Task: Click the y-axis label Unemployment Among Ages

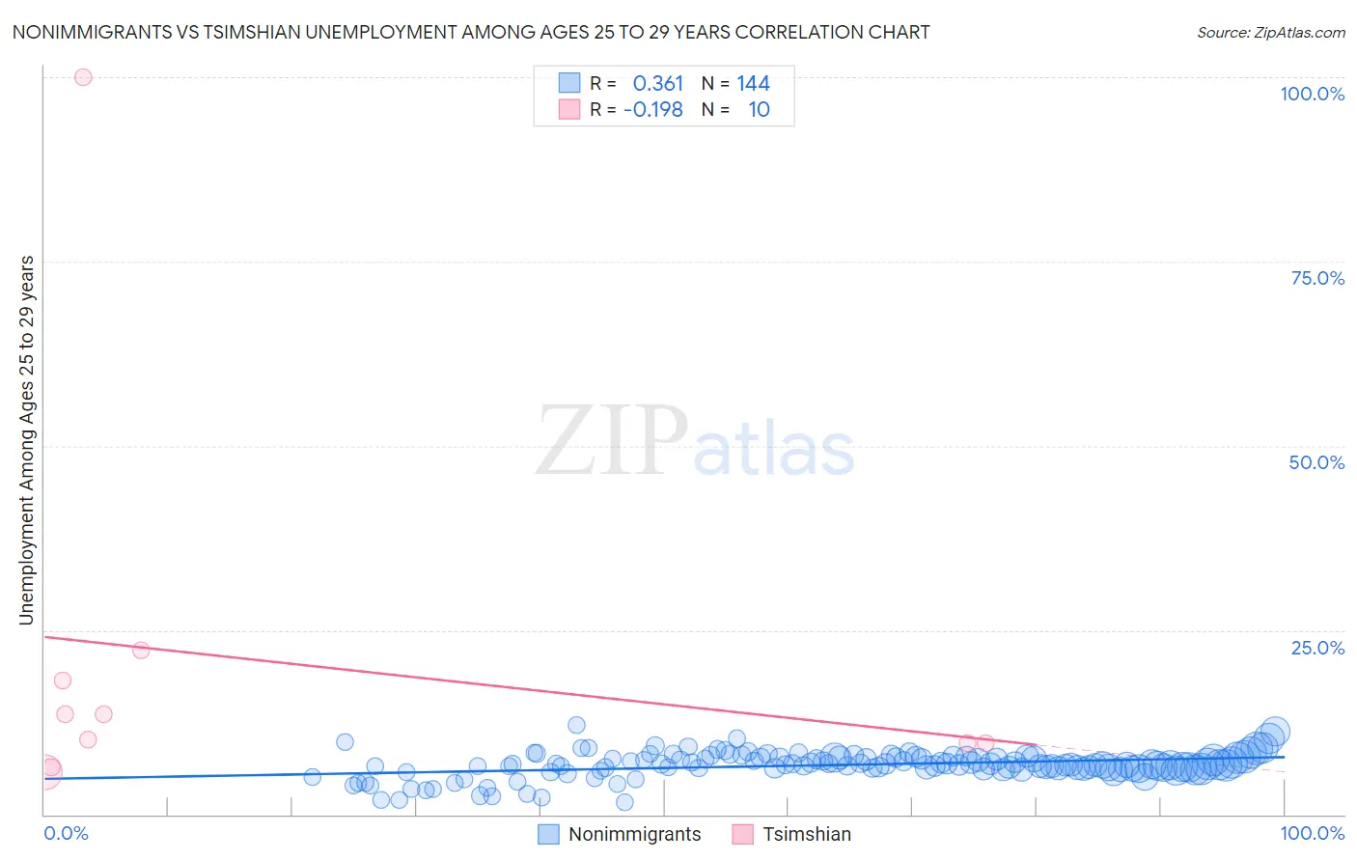Action: tap(26, 440)
